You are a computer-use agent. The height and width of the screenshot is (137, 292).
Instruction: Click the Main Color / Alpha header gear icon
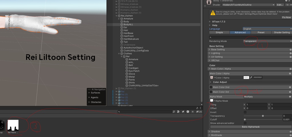click(x=290, y=69)
